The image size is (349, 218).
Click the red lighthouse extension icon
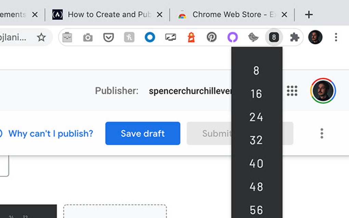tap(191, 37)
